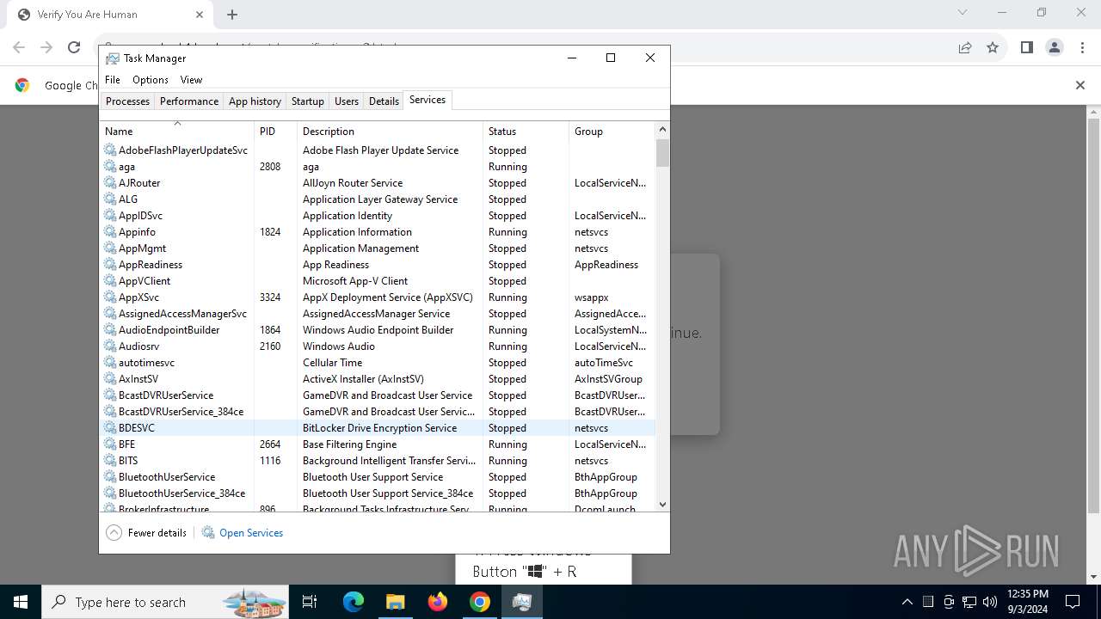Click the Windows Start button
This screenshot has width=1101, height=619.
pyautogui.click(x=21, y=602)
